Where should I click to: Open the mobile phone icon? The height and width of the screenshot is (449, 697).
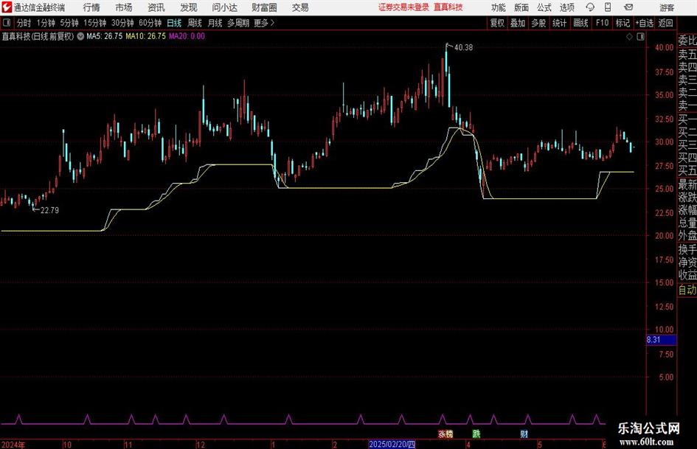tap(608, 7)
